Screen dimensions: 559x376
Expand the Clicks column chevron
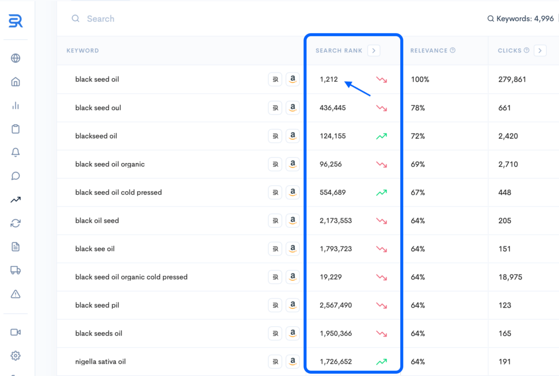540,50
